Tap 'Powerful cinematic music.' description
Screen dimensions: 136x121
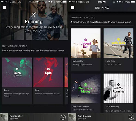tap(48, 94)
